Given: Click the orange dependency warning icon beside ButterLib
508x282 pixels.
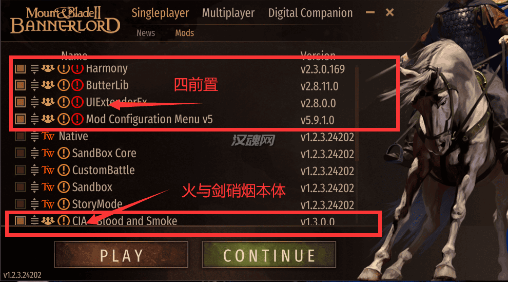Looking at the screenshot, I should pos(64,85).
